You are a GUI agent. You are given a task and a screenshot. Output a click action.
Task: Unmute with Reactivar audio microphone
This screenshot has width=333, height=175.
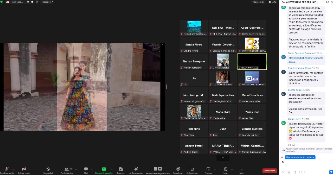pyautogui.click(x=7, y=169)
